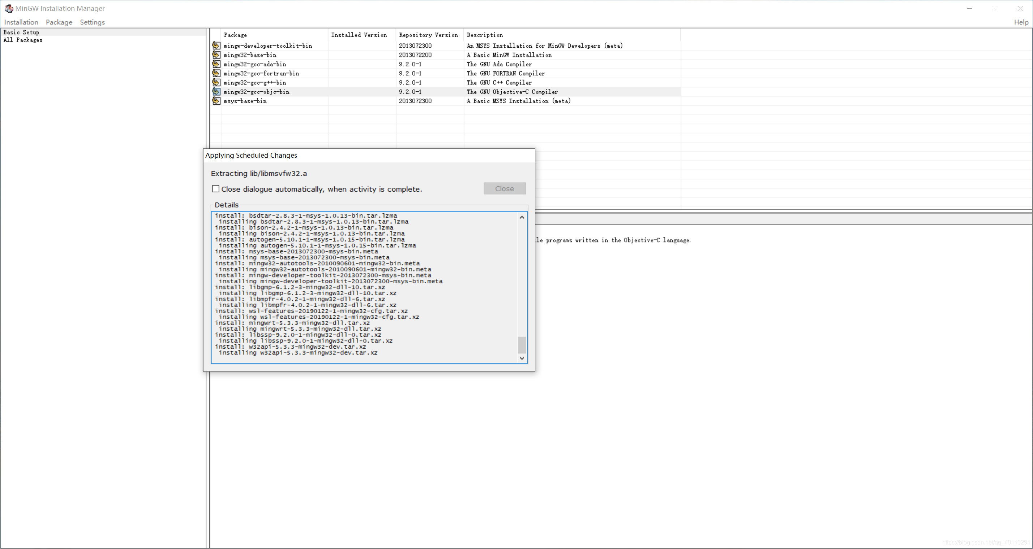
Task: Mark the mingw32-gcc-ada-bin package icon
Action: click(216, 64)
